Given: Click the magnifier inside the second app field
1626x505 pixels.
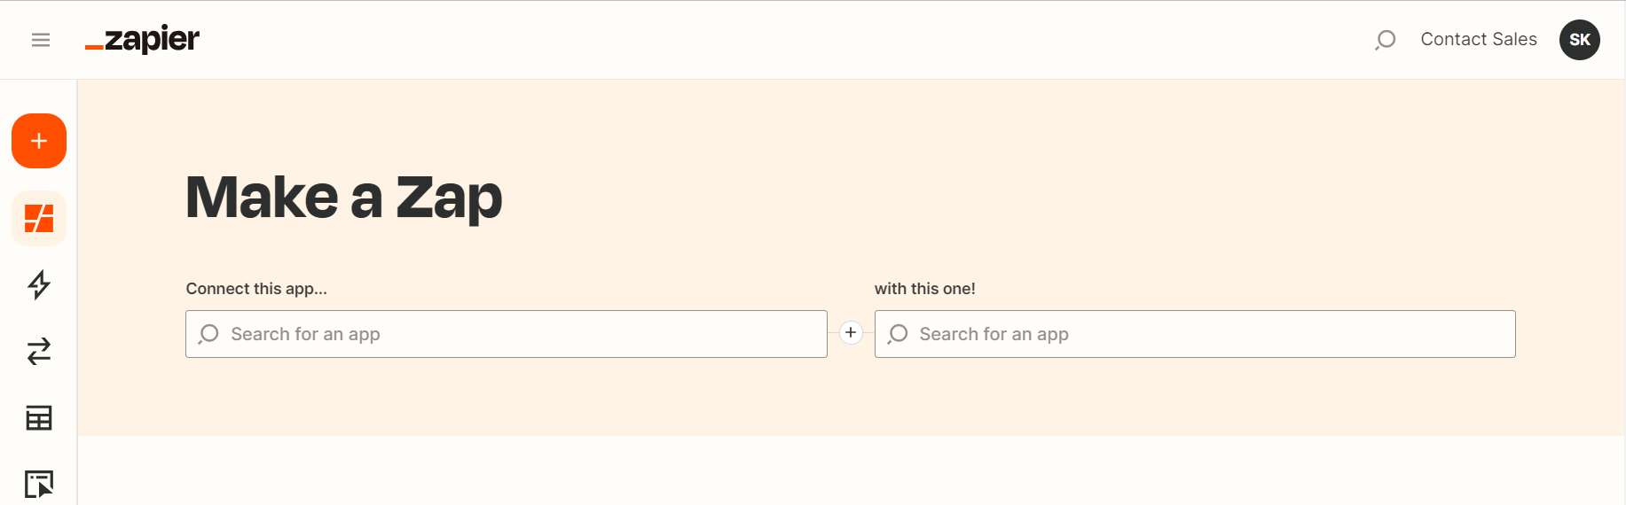Looking at the screenshot, I should [898, 334].
